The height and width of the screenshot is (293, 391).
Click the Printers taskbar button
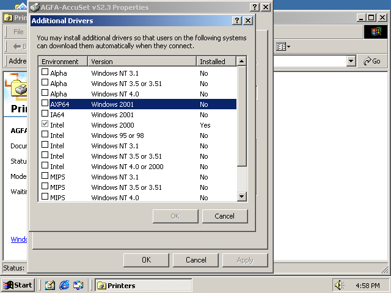(x=144, y=285)
